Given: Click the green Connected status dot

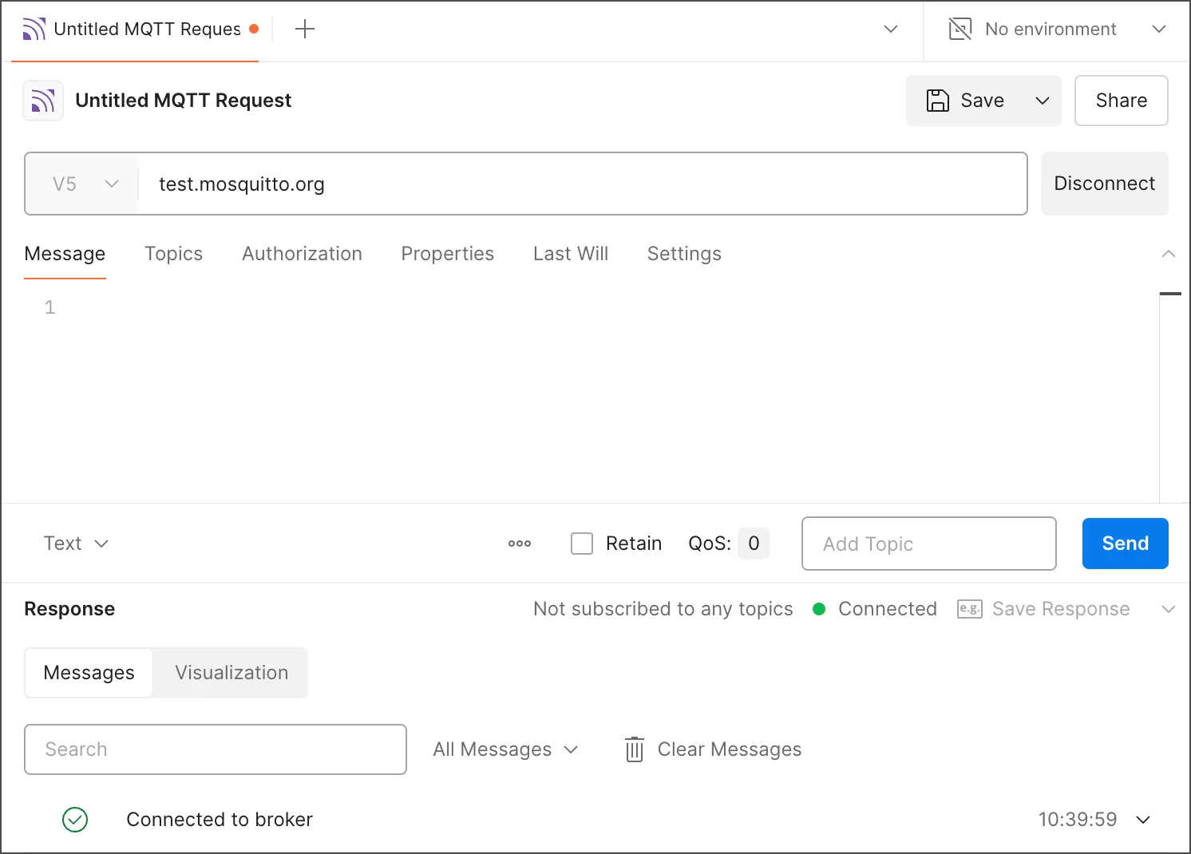Looking at the screenshot, I should [819, 609].
